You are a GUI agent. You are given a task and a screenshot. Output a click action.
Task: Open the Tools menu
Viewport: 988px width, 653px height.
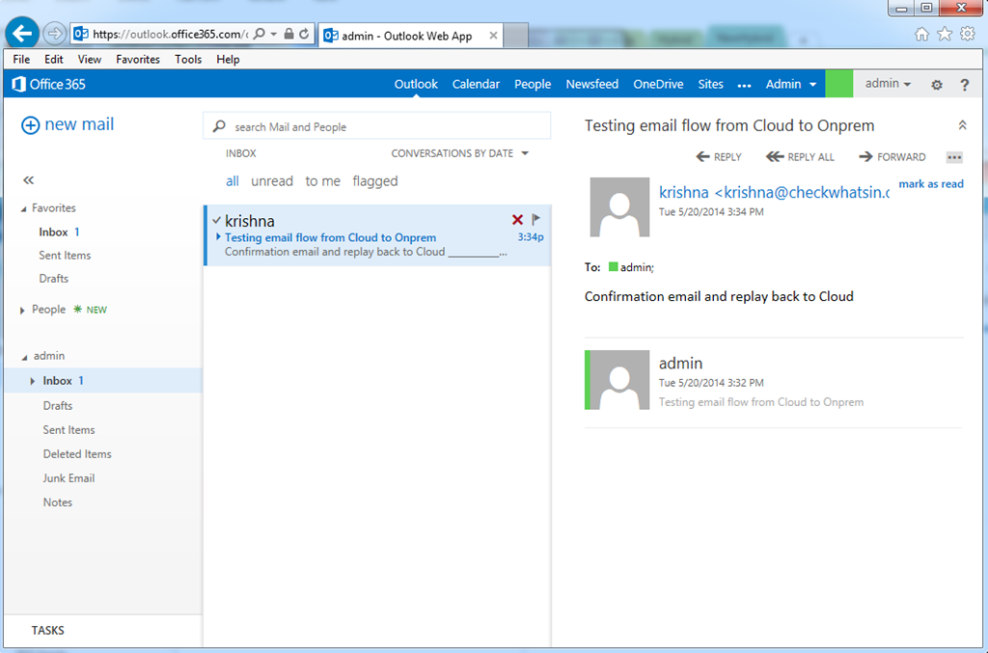click(188, 59)
